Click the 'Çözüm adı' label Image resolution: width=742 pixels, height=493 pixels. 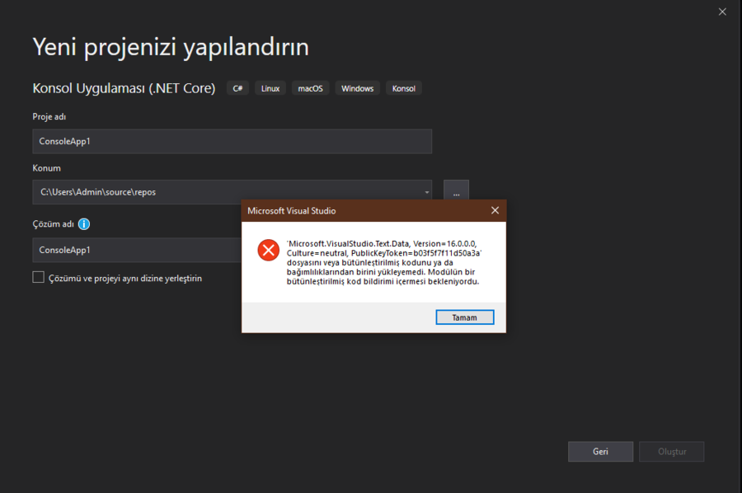[x=53, y=223]
